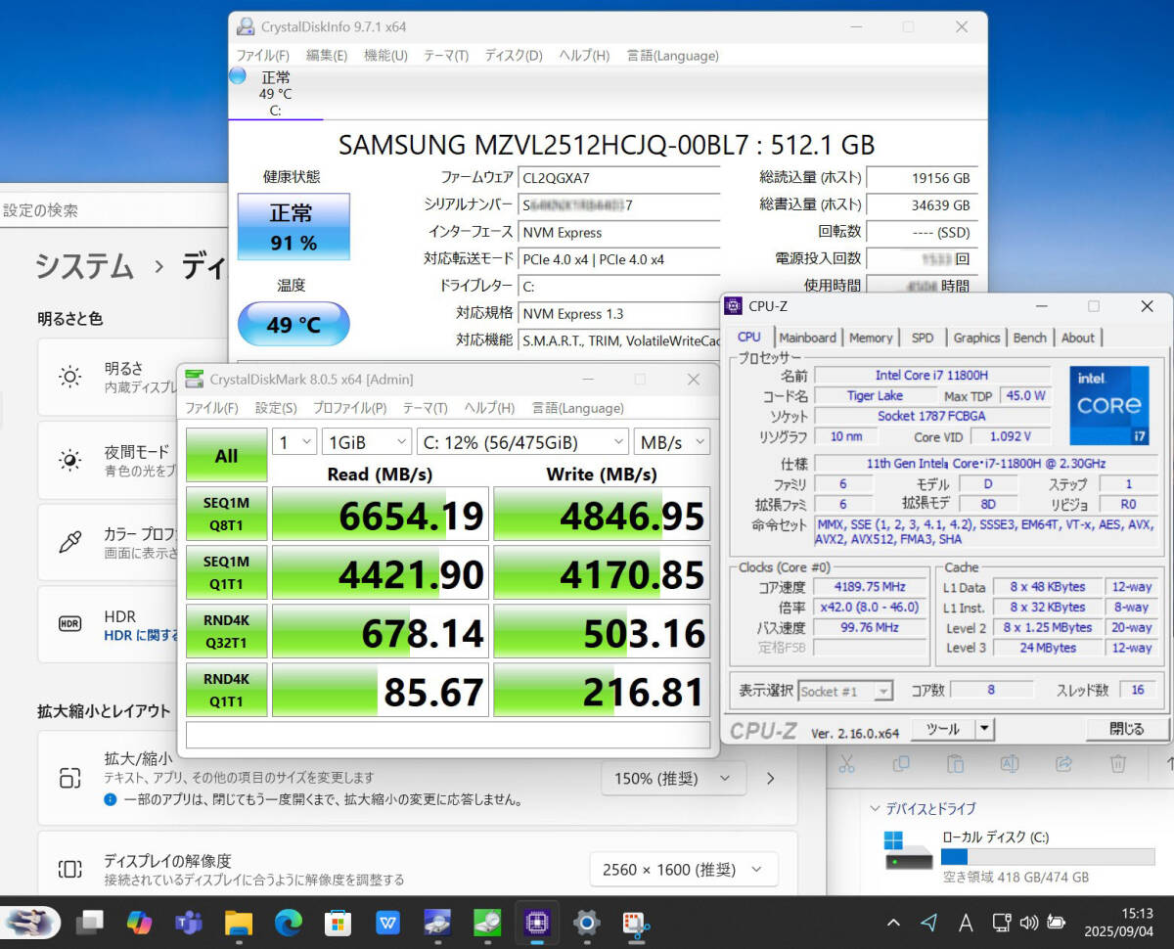
Task: Click the 閉じる button in CPU-Z
Action: tap(1126, 729)
